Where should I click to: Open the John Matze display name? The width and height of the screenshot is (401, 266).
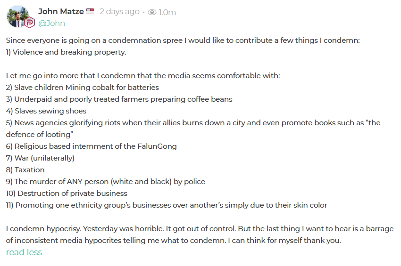(61, 11)
